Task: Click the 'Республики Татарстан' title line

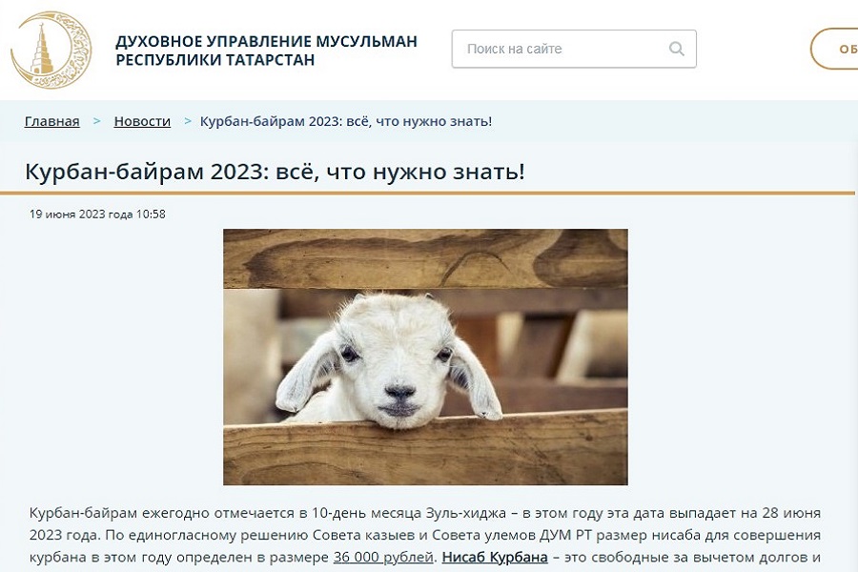Action: click(x=215, y=60)
